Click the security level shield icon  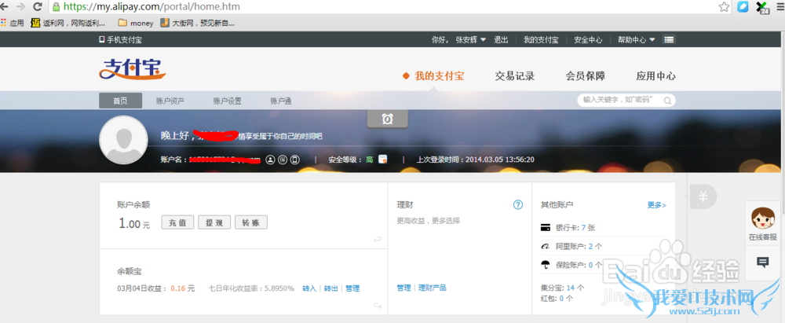[x=383, y=160]
